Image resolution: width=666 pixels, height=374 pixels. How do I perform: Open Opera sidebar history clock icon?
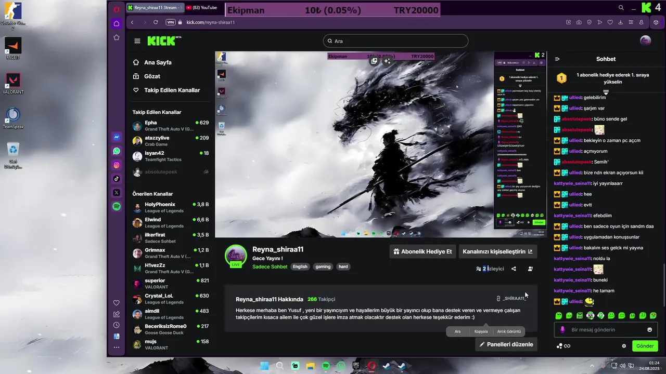117,325
